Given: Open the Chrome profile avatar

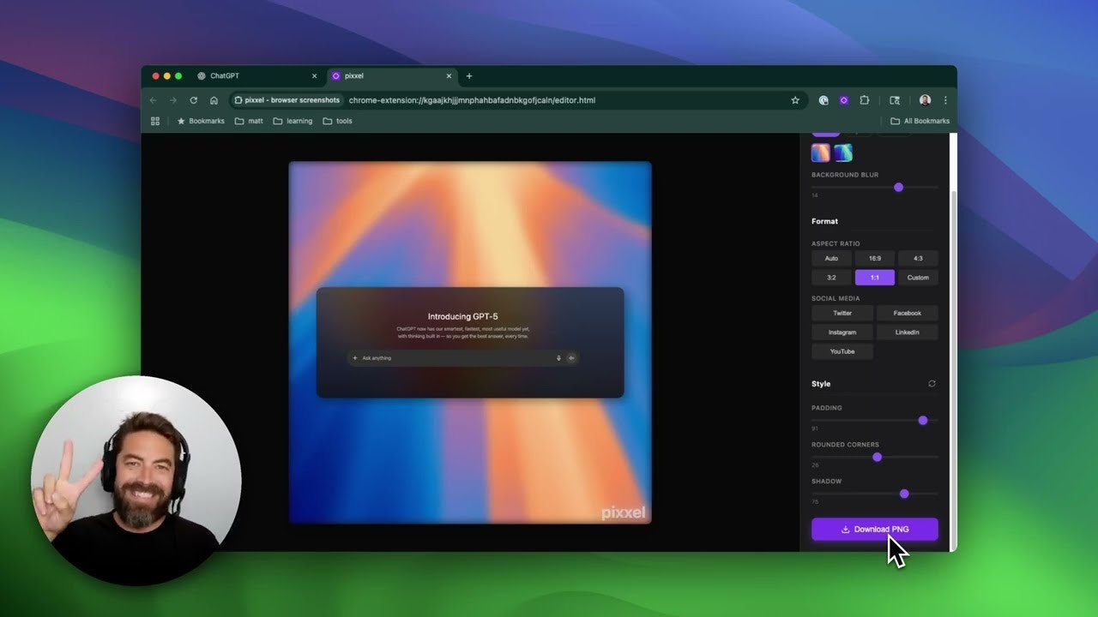Looking at the screenshot, I should click(x=925, y=100).
